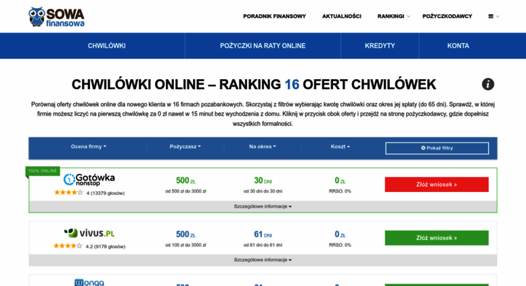Click 'od 61 dni do 61 dni' text
The image size is (526, 286).
coord(263,245)
